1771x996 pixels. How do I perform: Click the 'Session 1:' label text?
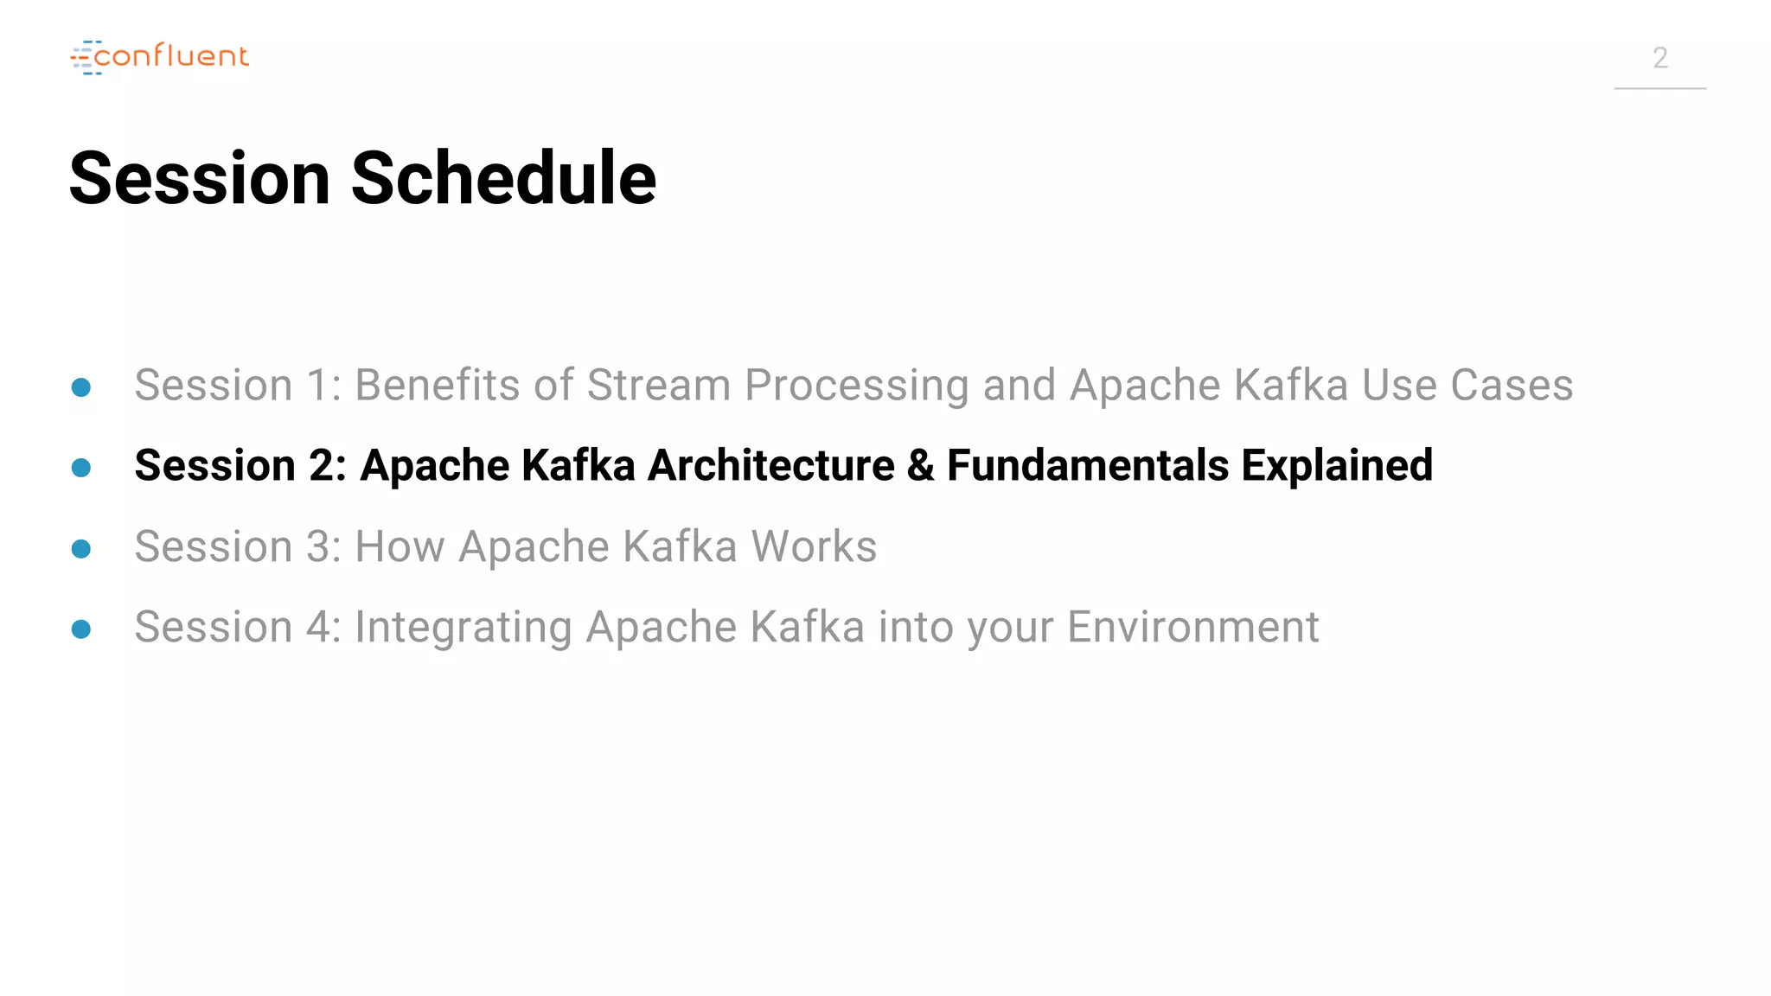tap(238, 386)
